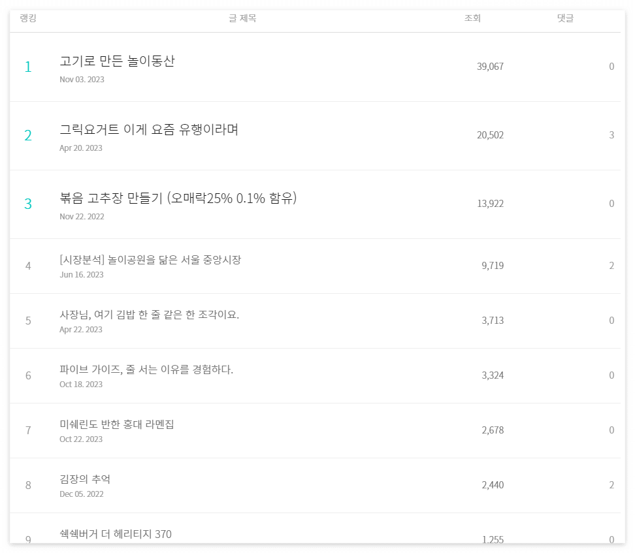Click the '조회' column header

472,18
